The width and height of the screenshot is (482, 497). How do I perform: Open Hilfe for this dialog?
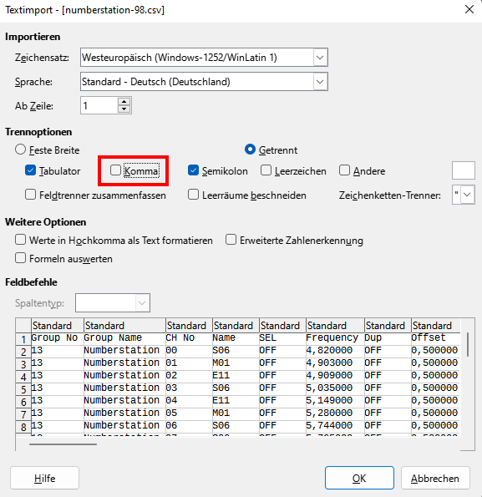(x=44, y=478)
